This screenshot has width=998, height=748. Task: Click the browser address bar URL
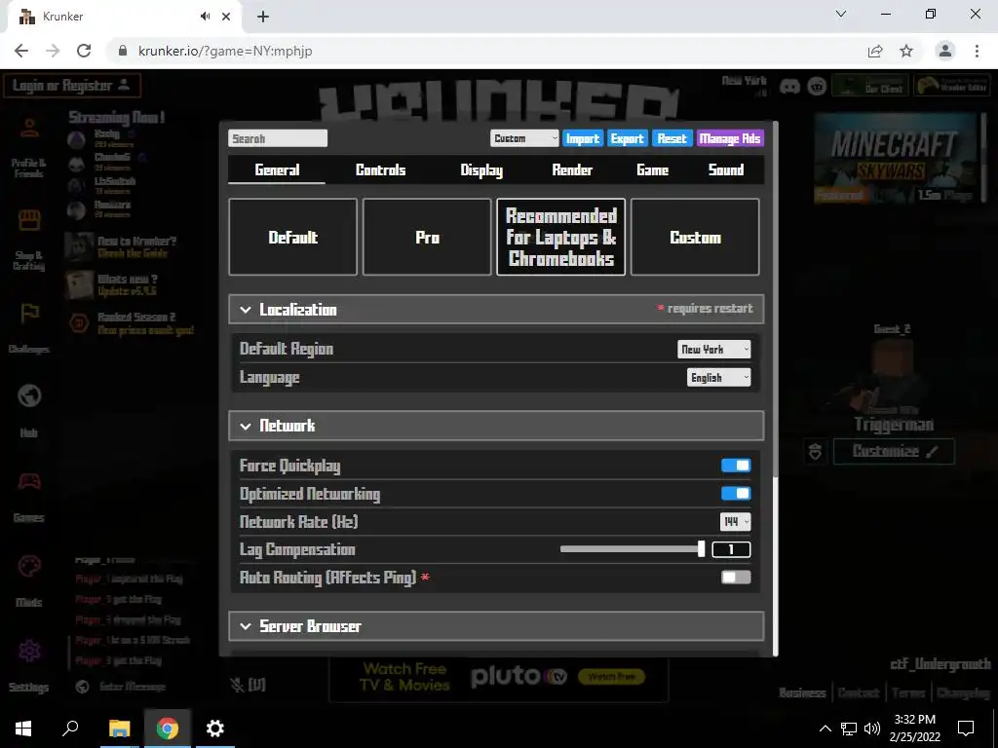point(225,51)
